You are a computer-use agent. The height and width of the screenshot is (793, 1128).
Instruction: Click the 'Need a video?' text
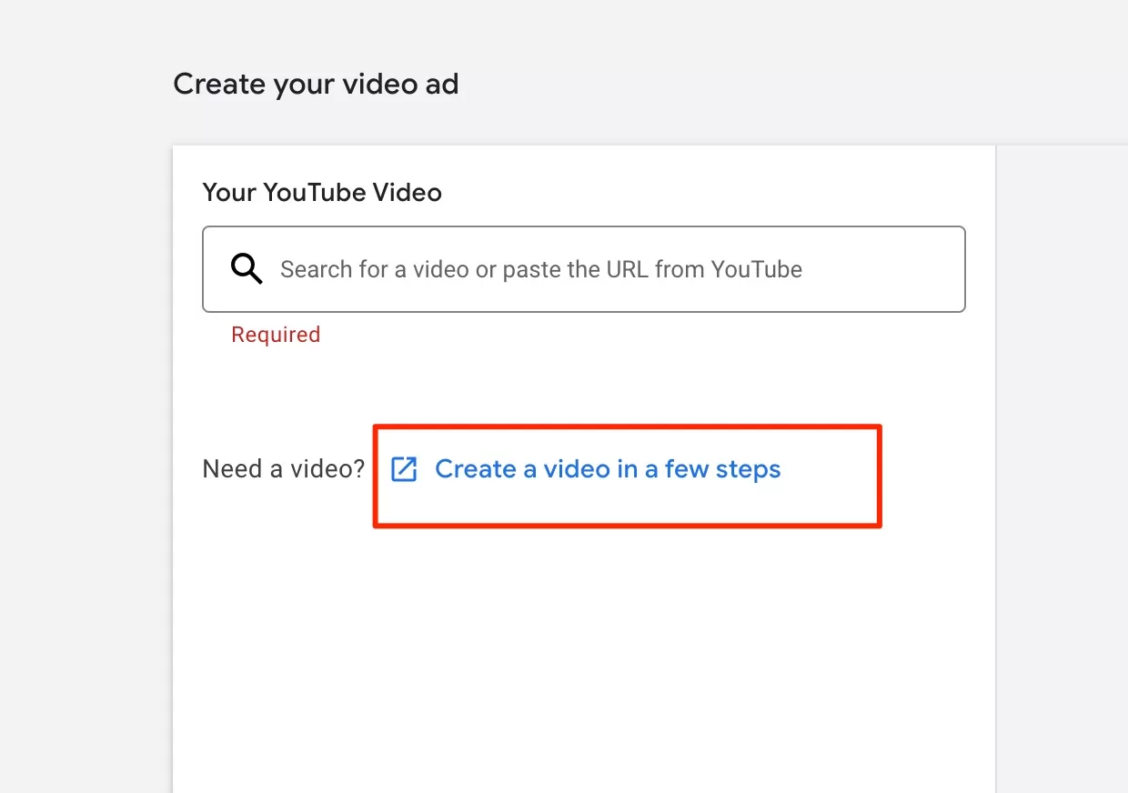pos(284,469)
